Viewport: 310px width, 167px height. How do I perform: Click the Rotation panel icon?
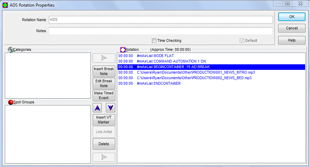122,49
